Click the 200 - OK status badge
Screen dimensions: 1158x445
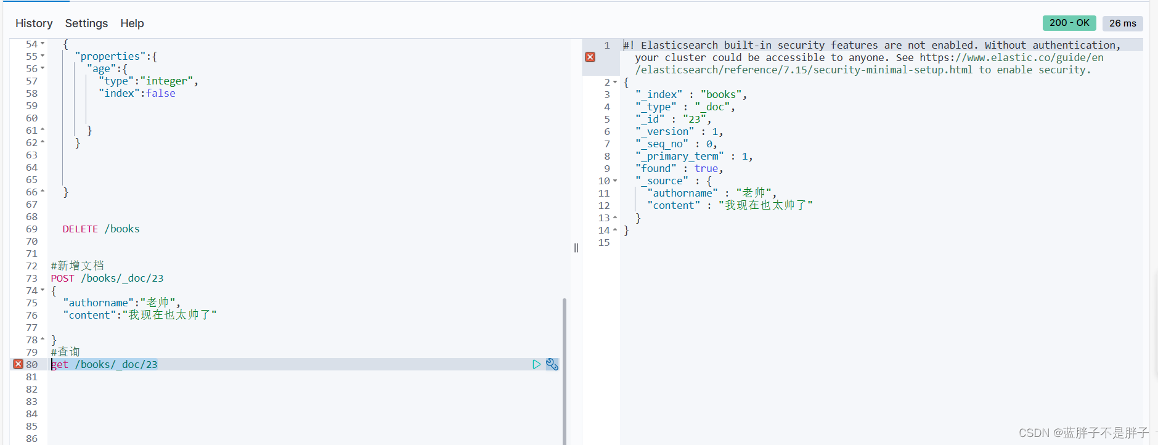[x=1069, y=23]
